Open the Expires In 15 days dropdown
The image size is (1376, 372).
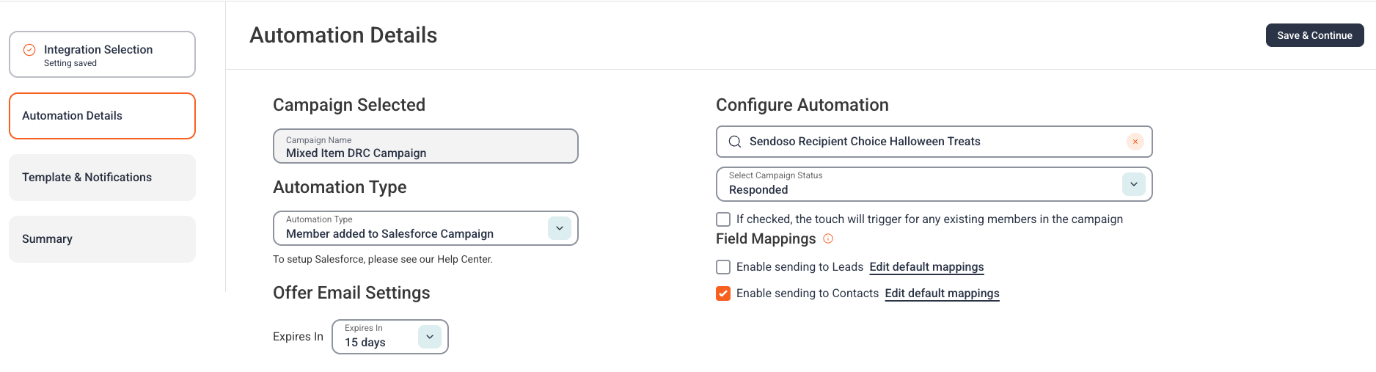pos(389,337)
